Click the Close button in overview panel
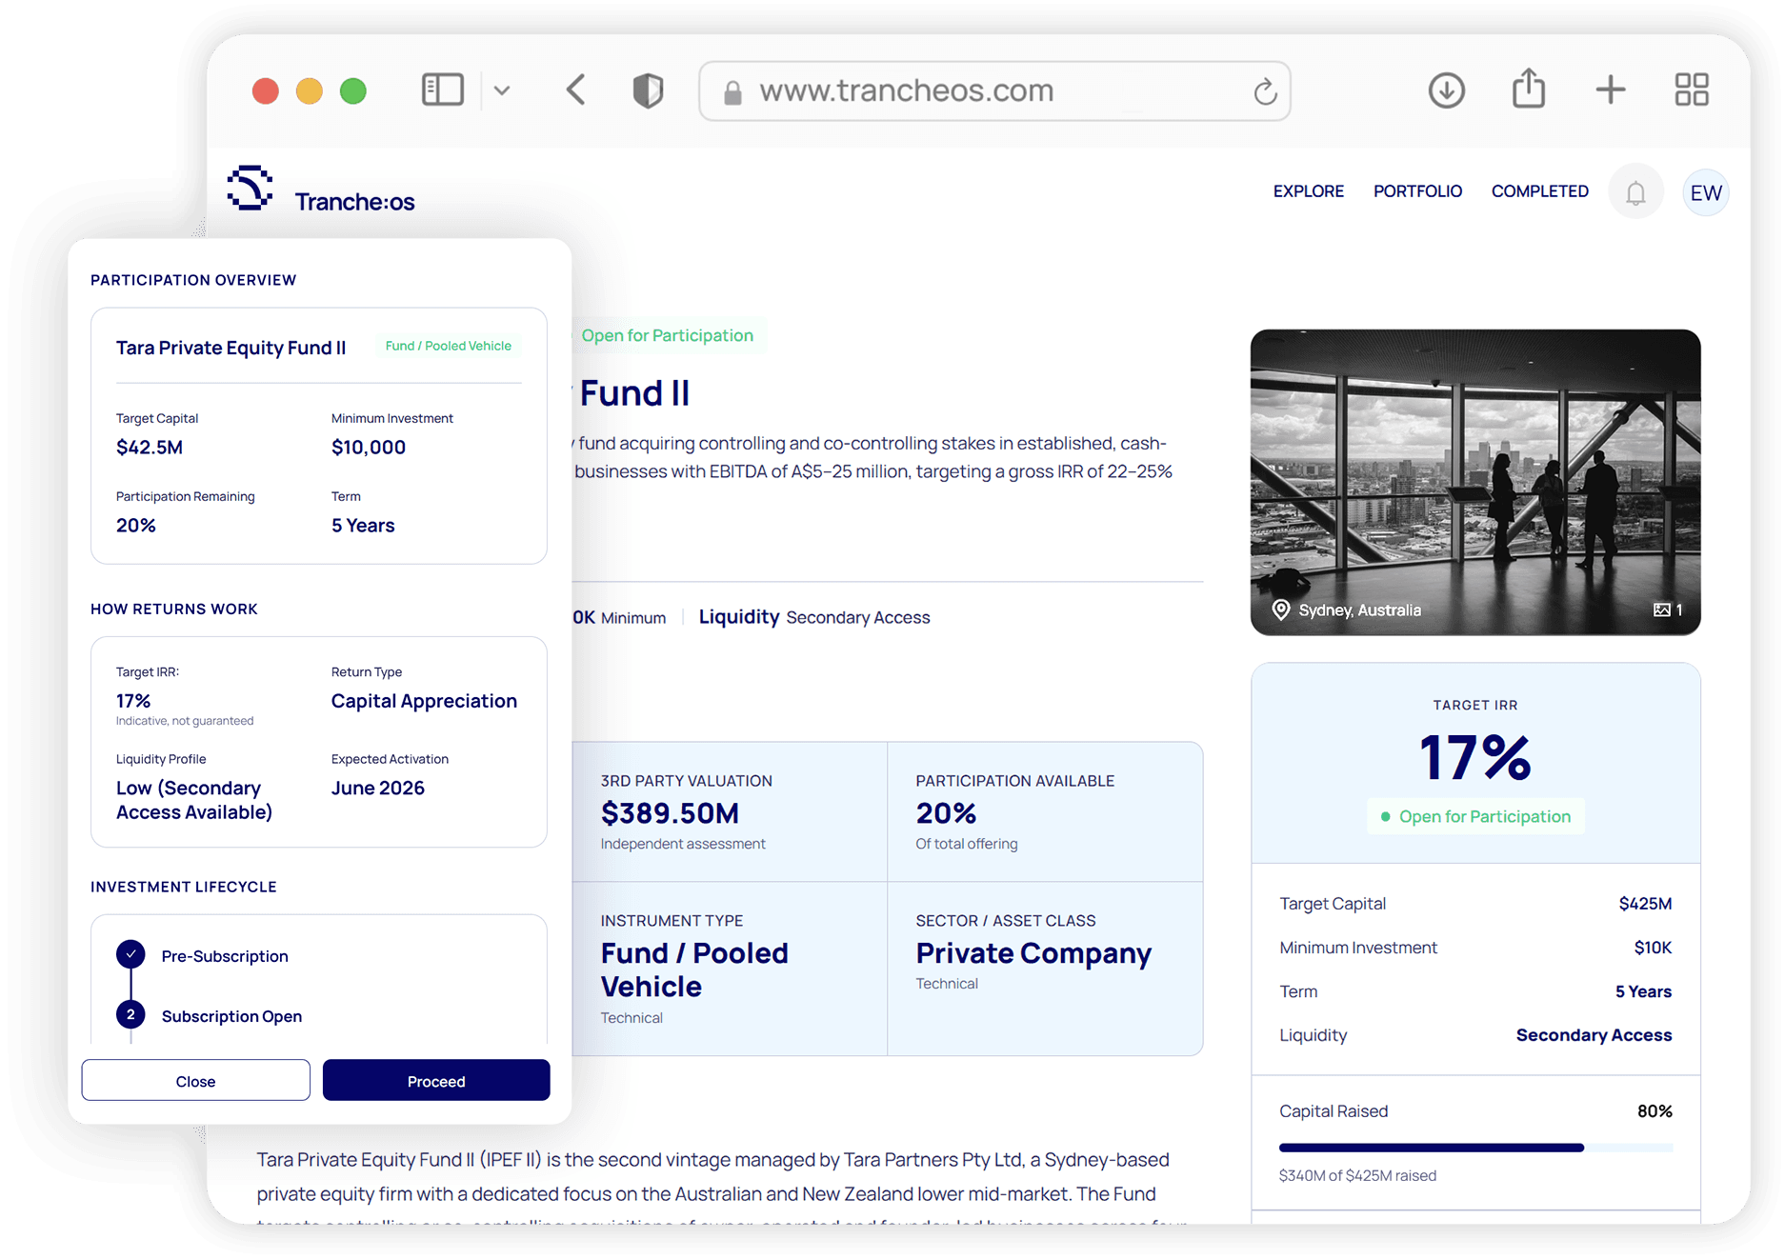 pos(195,1081)
